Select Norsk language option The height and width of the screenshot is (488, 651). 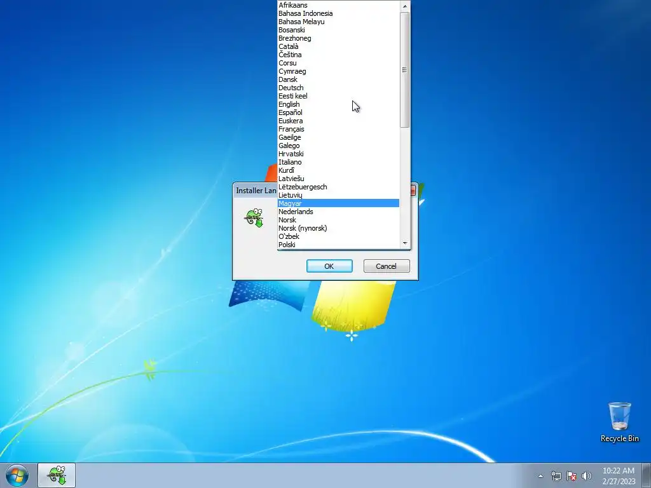[x=338, y=220]
